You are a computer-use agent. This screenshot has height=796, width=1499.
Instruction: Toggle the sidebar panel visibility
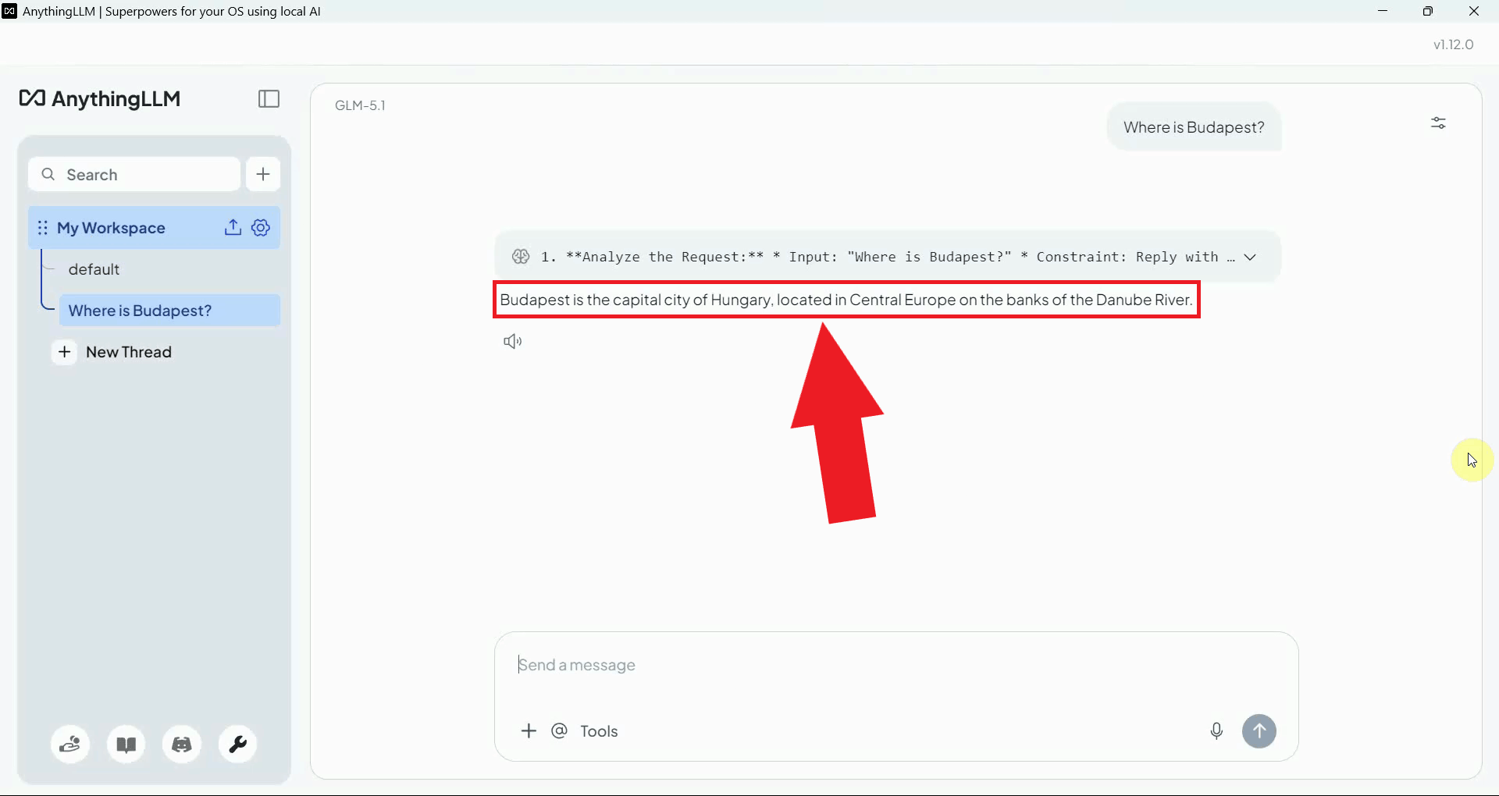269,99
